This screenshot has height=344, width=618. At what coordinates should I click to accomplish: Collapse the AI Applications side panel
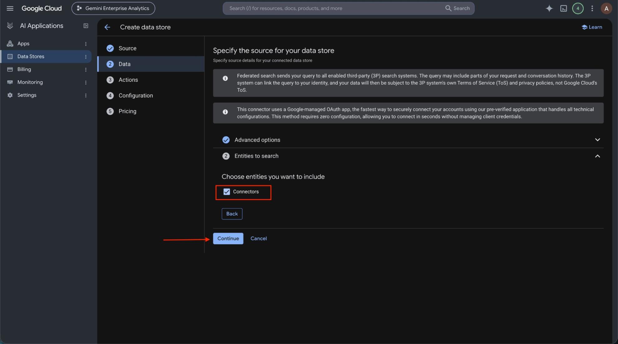coord(86,26)
